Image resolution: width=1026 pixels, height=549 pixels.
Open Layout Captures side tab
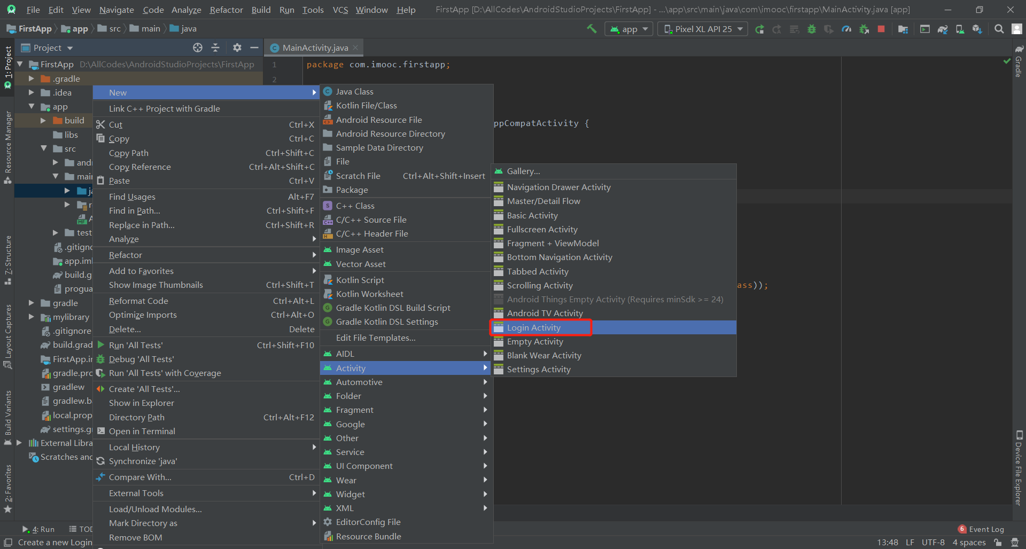(7, 336)
